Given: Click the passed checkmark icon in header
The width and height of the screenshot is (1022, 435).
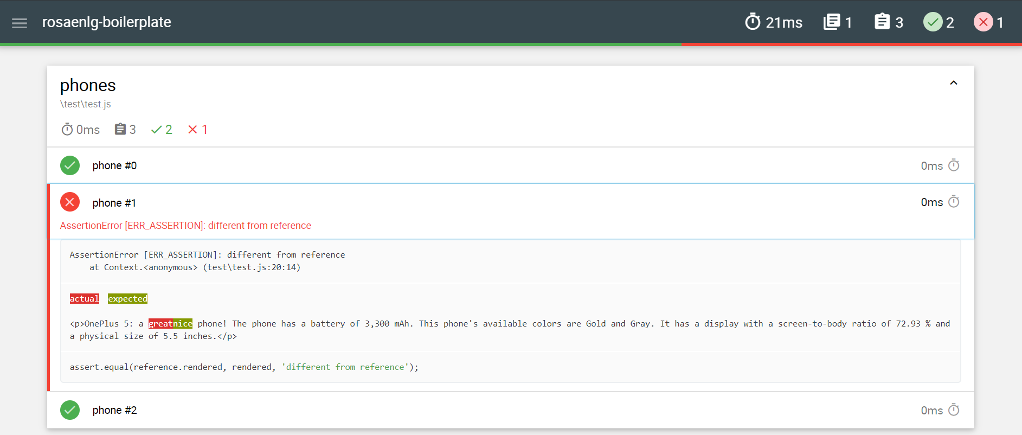Looking at the screenshot, I should 933,22.
